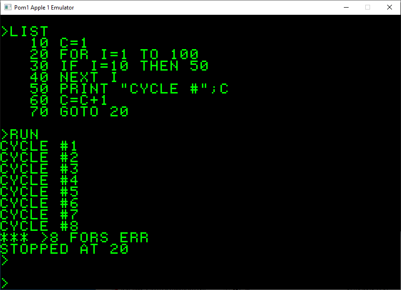Click output line 'CYCLE #3'
The width and height of the screenshot is (401, 290).
point(39,168)
